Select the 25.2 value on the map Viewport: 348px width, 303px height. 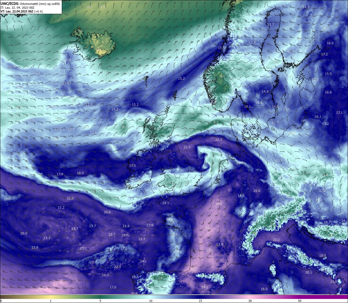pyautogui.click(x=83, y=248)
